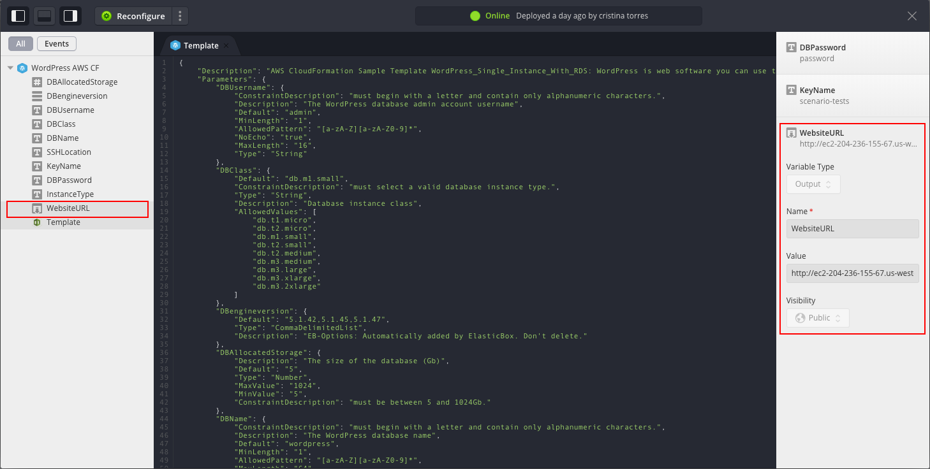Click the text icon beside DBUsername
Viewport: 930px width, 469px height.
(x=37, y=110)
